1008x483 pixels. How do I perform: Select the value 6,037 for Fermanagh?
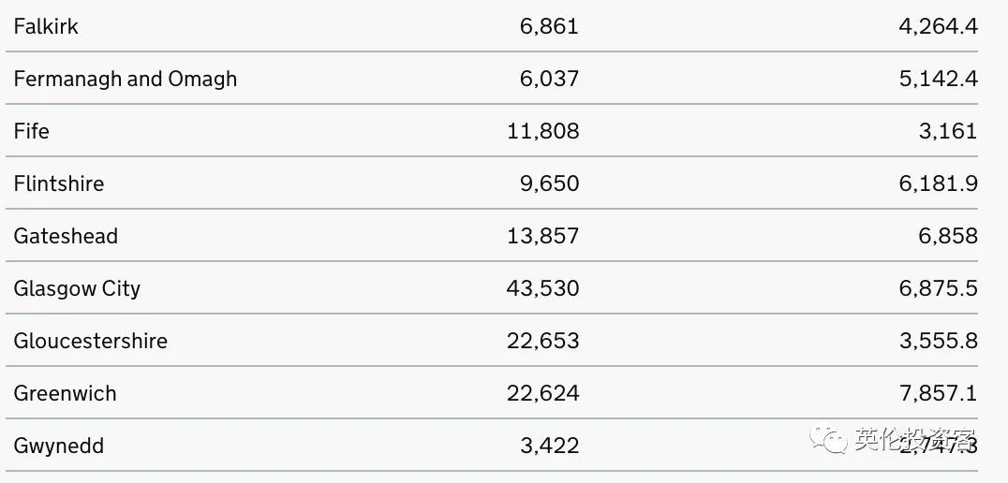(x=549, y=79)
